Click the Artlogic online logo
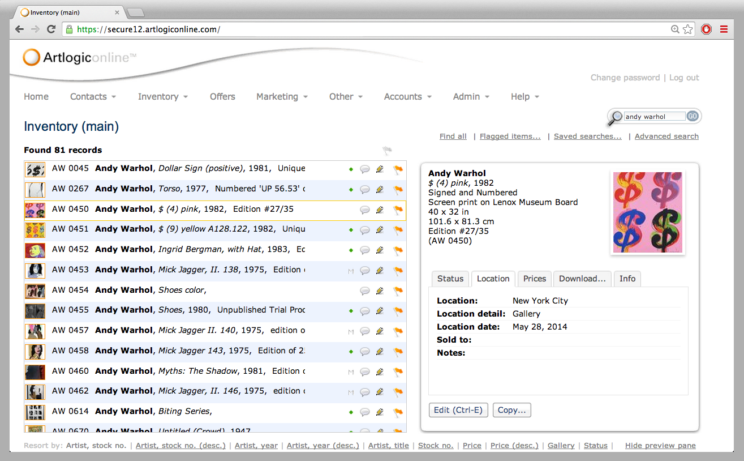Screen dimensions: 744x461 point(80,58)
